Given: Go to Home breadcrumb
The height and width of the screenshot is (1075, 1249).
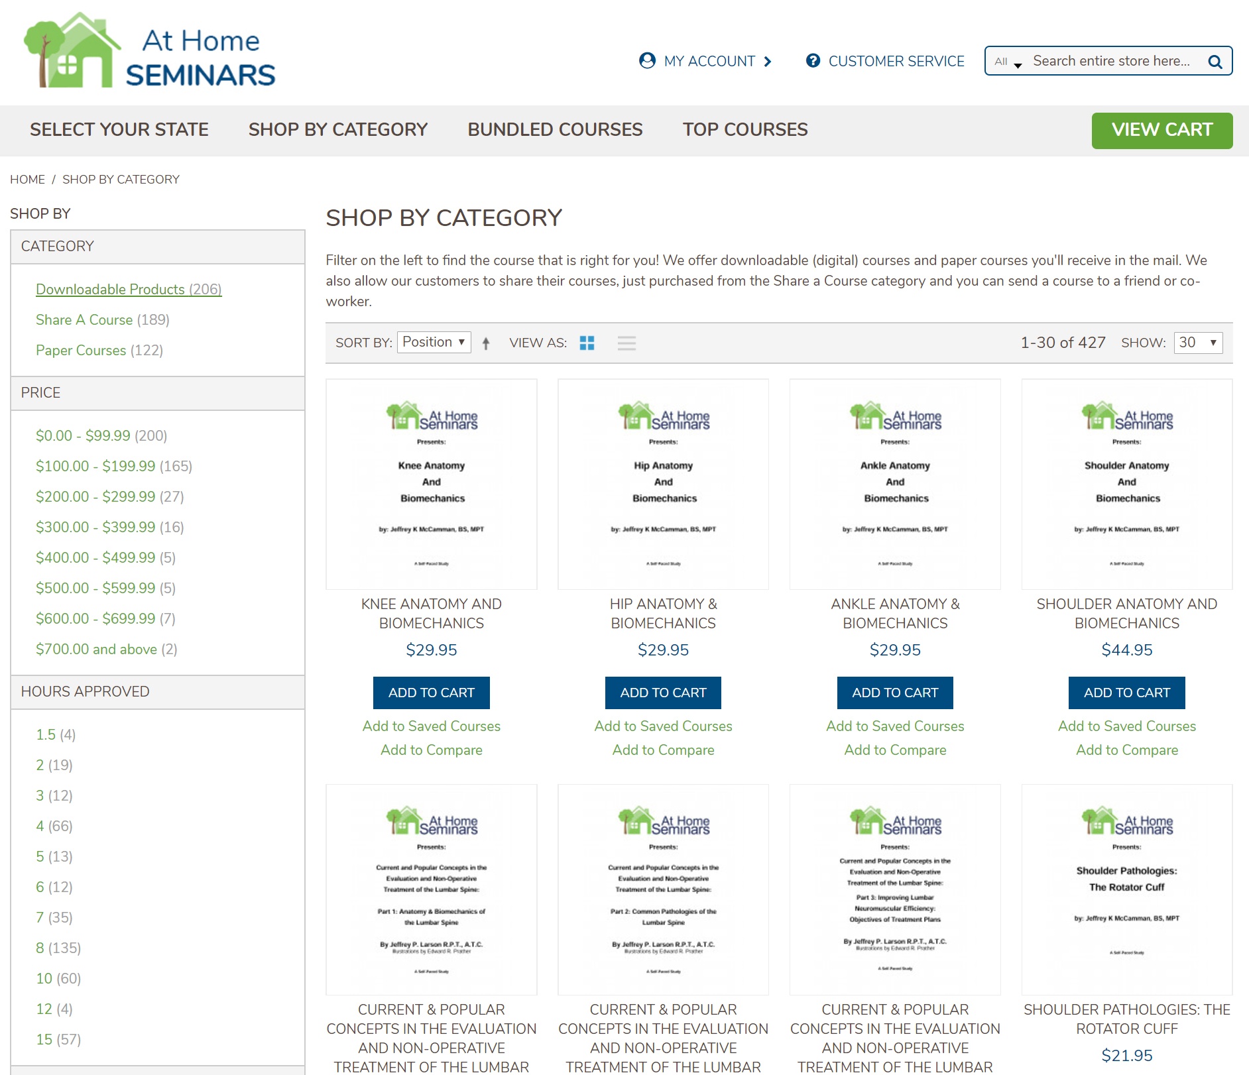Looking at the screenshot, I should (x=28, y=180).
